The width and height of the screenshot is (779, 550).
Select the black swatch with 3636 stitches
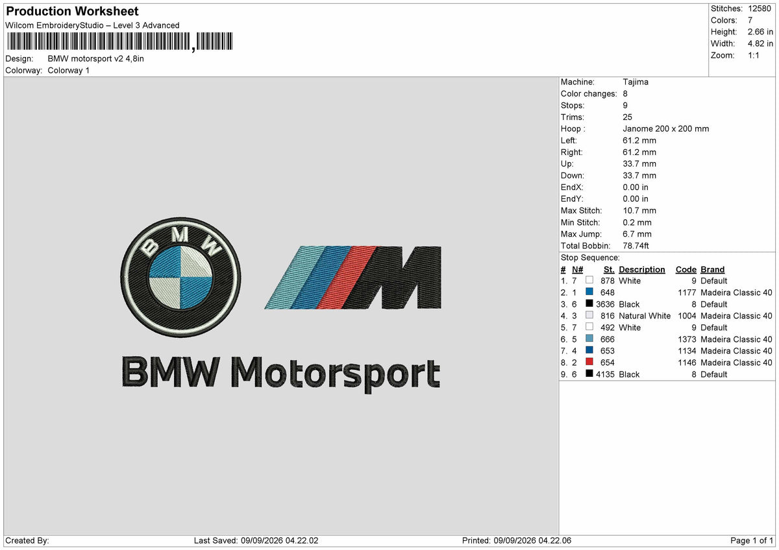(589, 304)
